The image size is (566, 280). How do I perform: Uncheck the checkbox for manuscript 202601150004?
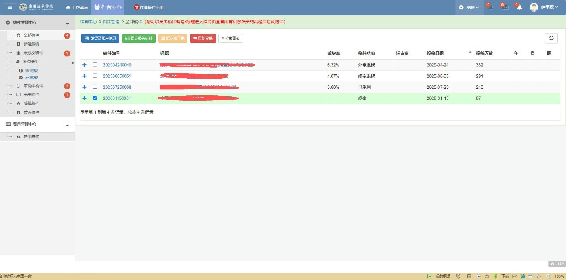click(x=95, y=98)
